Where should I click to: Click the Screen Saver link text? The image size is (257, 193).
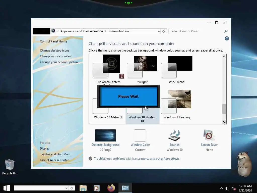click(209, 145)
